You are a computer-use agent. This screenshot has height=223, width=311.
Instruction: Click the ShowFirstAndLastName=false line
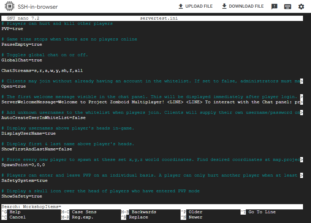point(37,149)
